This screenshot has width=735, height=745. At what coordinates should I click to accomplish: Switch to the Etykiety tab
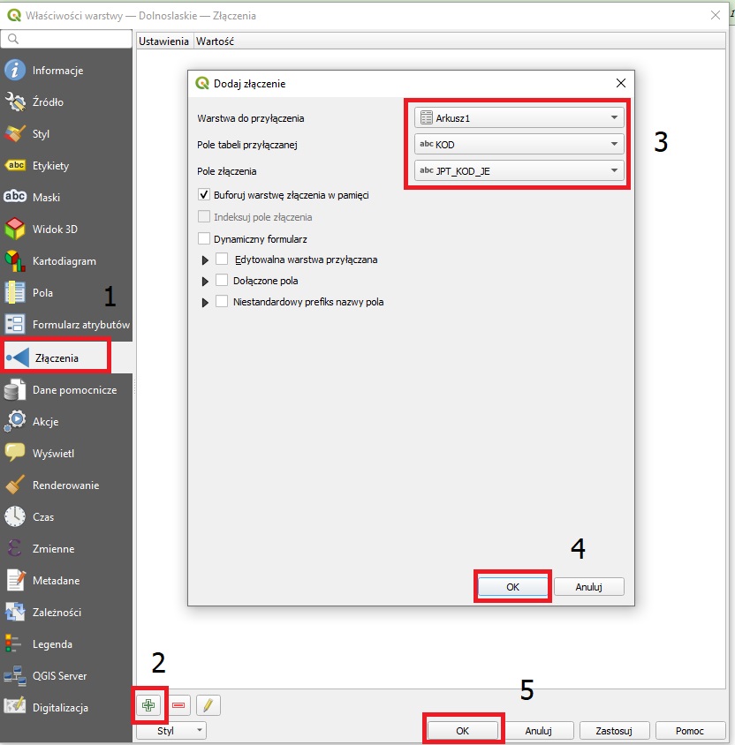(50, 166)
